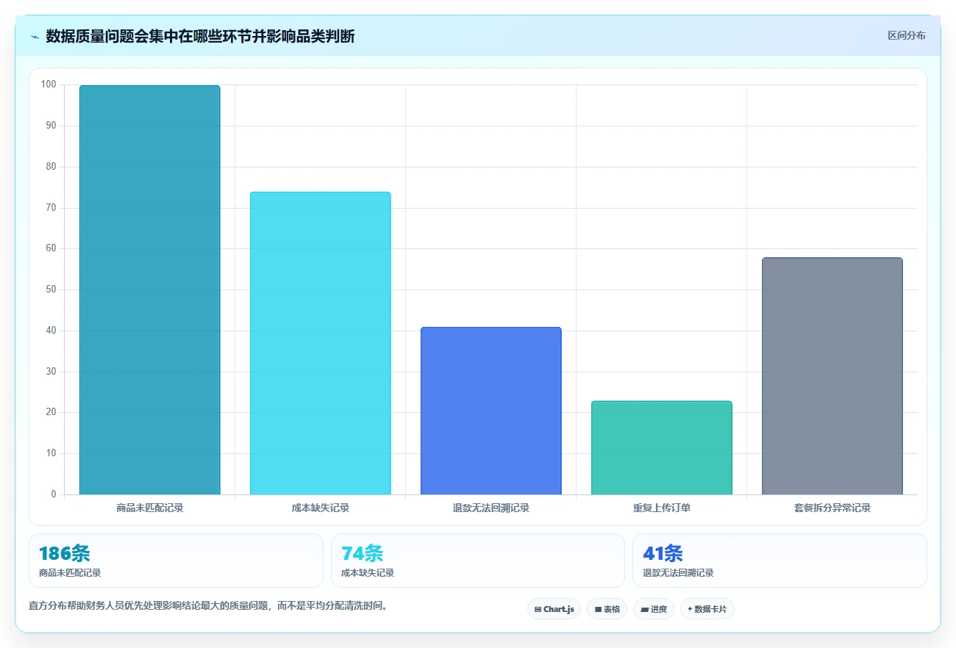Click the 套餐拆分异常记录 gray bar
956x648 pixels.
pyautogui.click(x=832, y=376)
